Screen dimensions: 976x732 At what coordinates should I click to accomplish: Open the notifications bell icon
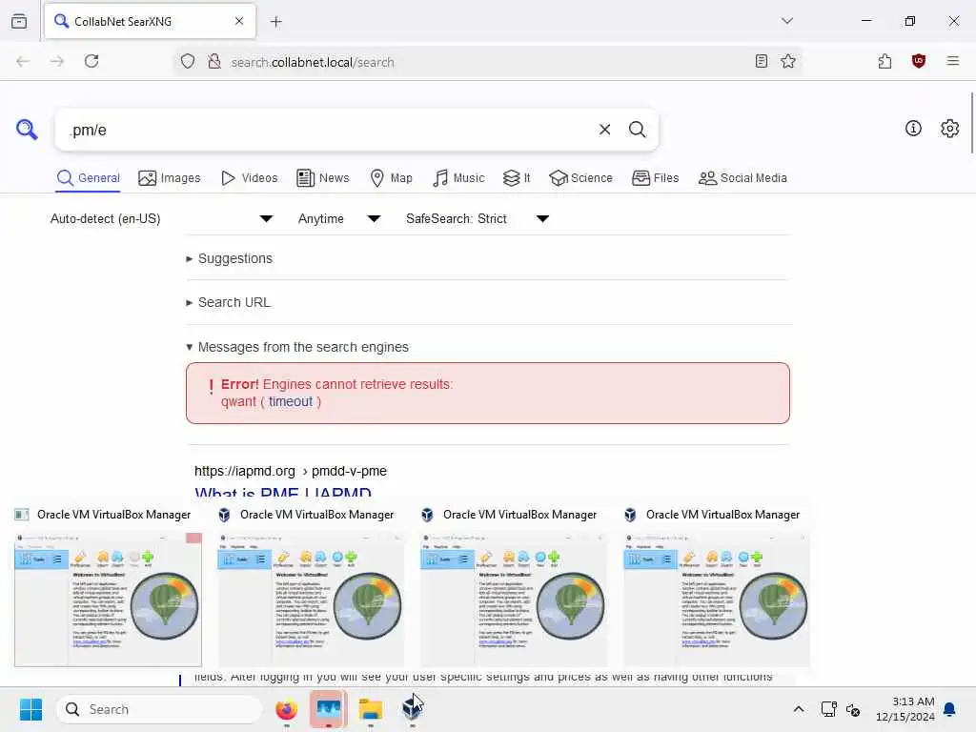click(x=949, y=709)
